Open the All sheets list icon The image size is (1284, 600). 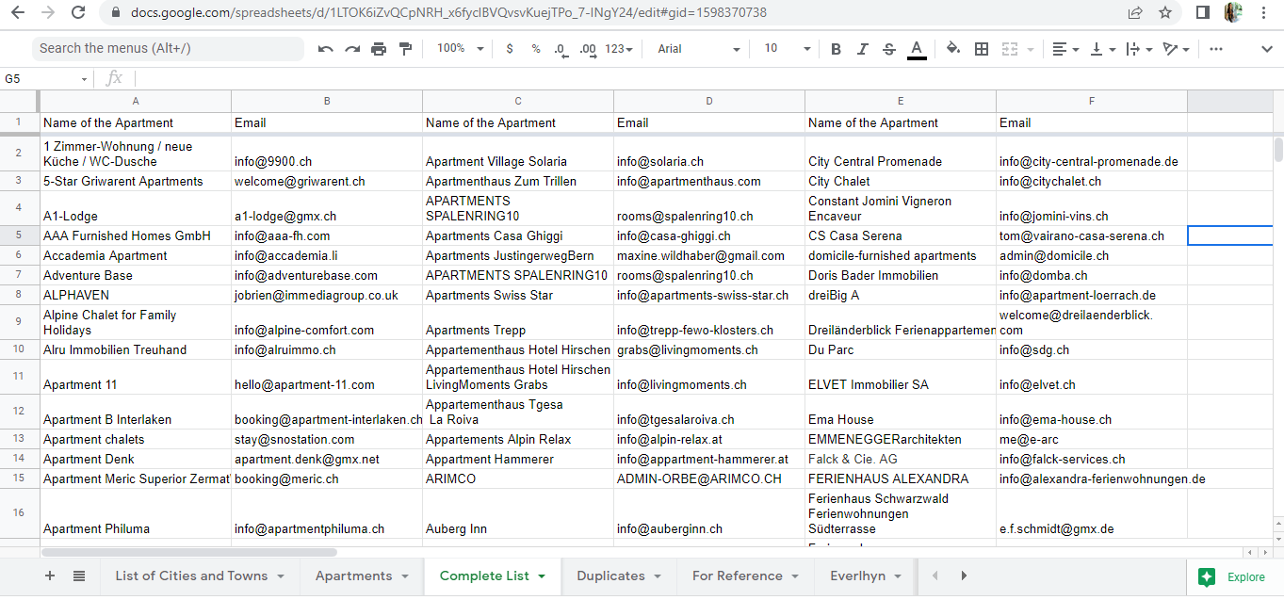coord(79,576)
